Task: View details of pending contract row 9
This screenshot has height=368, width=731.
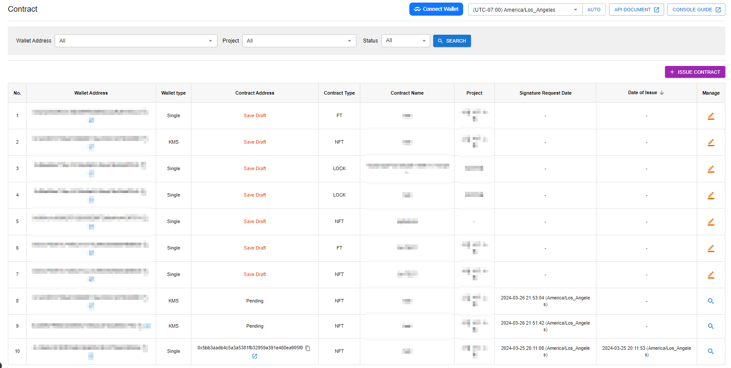Action: coord(711,326)
